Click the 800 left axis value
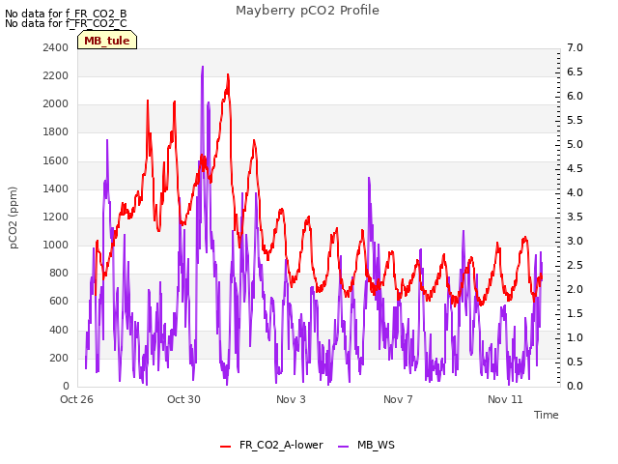Image resolution: width=618 pixels, height=464 pixels. [x=59, y=273]
